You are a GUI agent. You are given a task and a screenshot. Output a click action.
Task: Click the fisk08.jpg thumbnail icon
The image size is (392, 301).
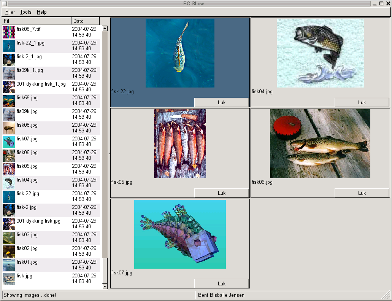tap(9, 128)
